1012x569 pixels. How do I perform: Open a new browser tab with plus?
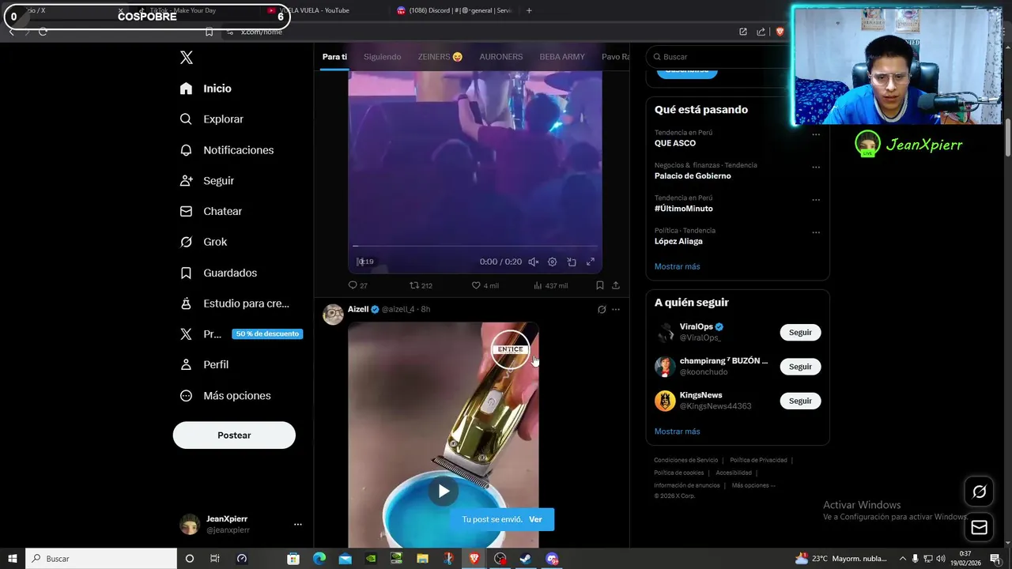[x=529, y=10]
